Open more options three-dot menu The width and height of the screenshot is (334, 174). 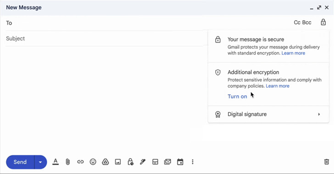193,162
